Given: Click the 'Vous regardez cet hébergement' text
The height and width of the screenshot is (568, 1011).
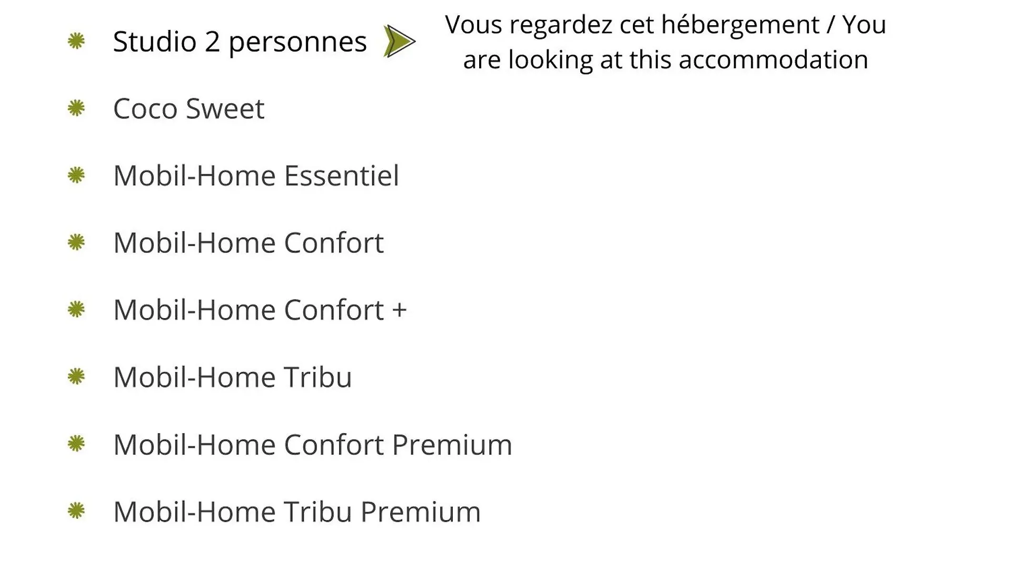Looking at the screenshot, I should coord(632,25).
